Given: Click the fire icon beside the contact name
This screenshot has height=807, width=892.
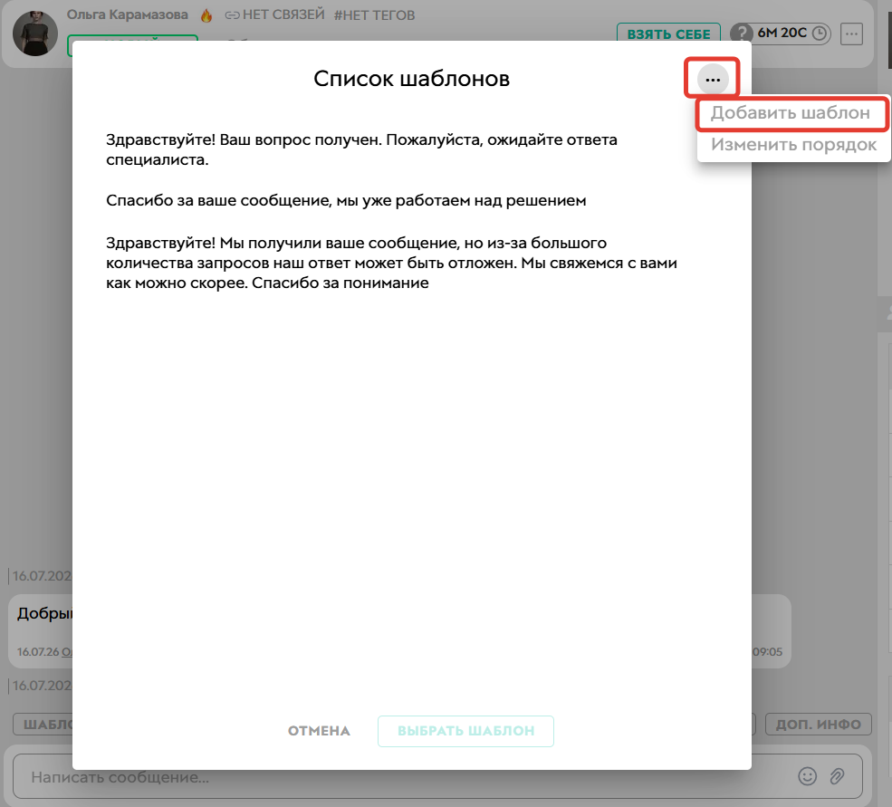Looking at the screenshot, I should coord(206,15).
